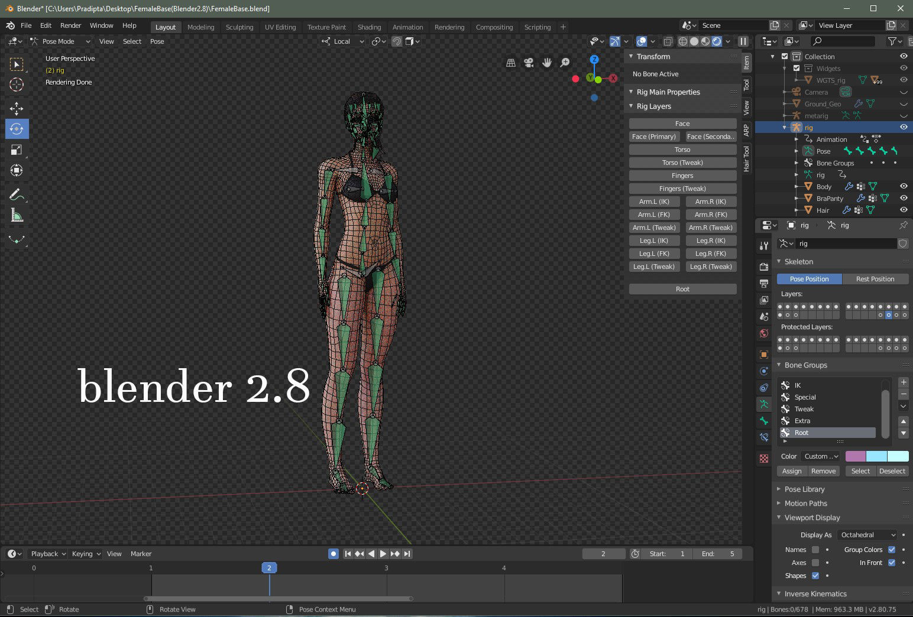913x617 pixels.
Task: Select the Annotate tool
Action: pyautogui.click(x=17, y=194)
